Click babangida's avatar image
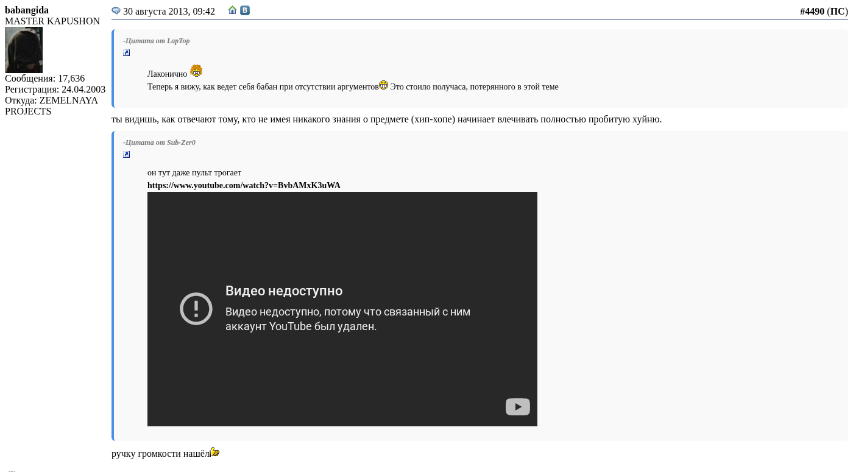The height and width of the screenshot is (472, 853). [24, 50]
